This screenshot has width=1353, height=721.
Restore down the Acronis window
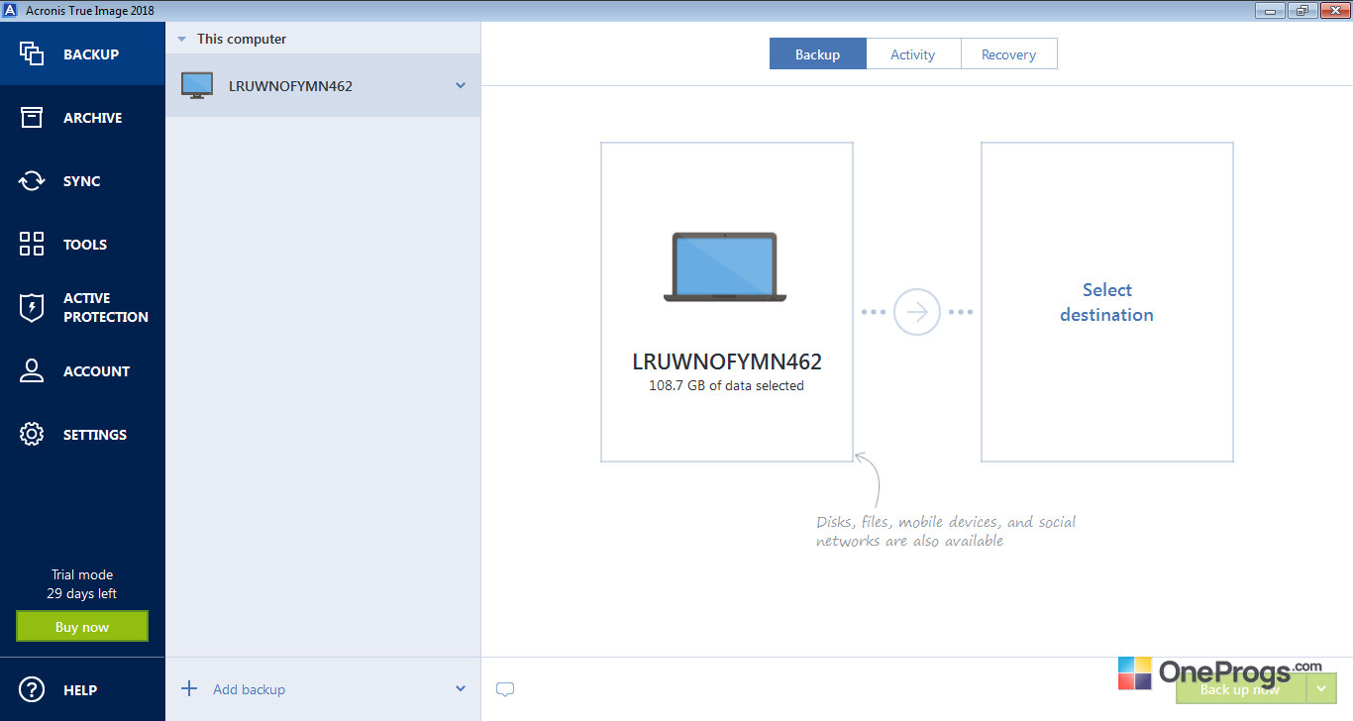click(1301, 10)
